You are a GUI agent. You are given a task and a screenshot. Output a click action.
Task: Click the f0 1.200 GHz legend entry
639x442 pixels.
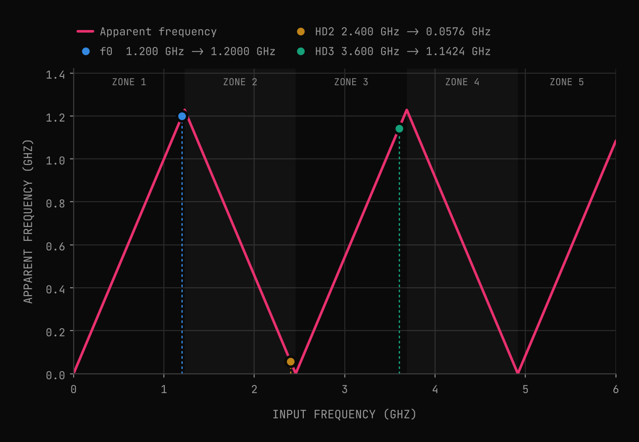pos(179,51)
